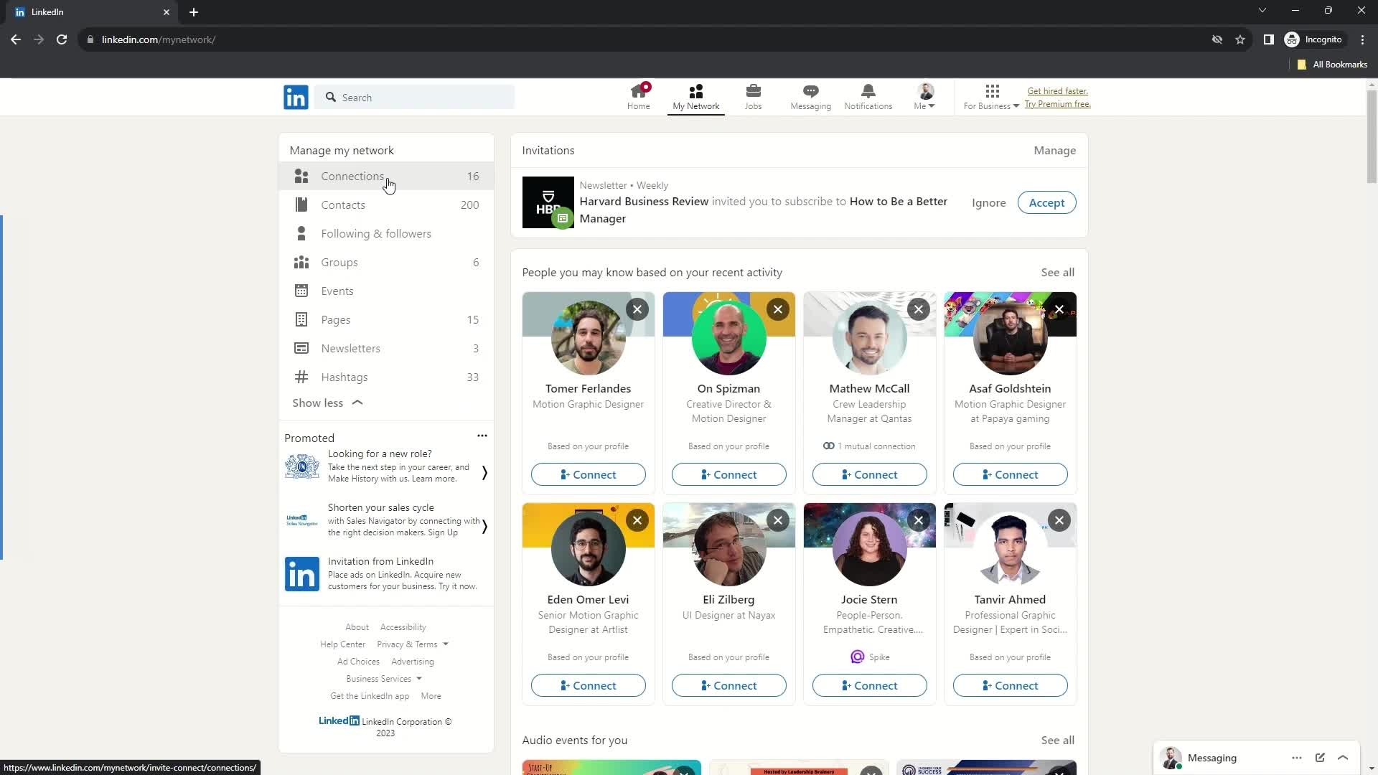
Task: Ignore Harvard Business Review invitation
Action: (988, 202)
